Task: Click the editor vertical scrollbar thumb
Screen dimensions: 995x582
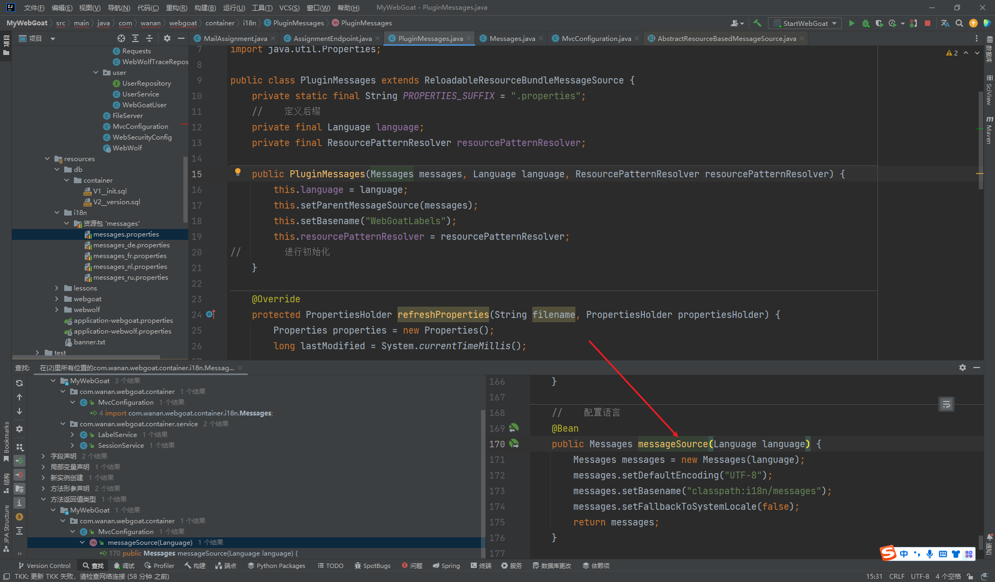Action: [980, 140]
